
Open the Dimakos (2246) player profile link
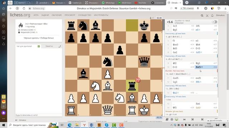(27, 30)
